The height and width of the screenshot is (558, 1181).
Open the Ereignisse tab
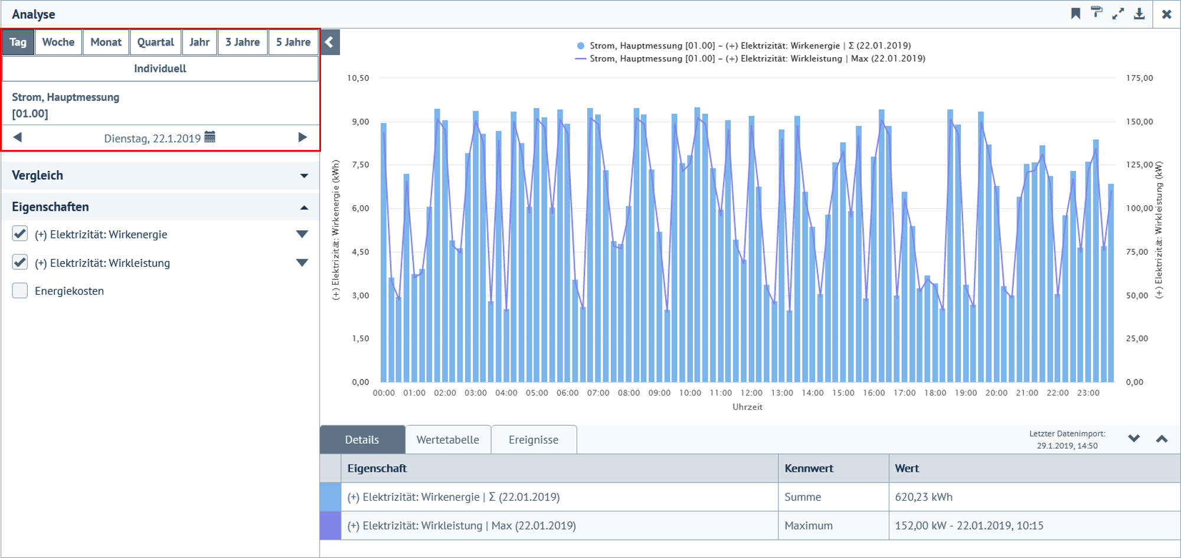(x=533, y=439)
